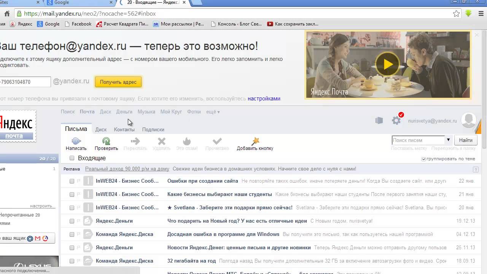Screen dimensions: 487x274
Task: Click browser home button
Action: coord(7,14)
